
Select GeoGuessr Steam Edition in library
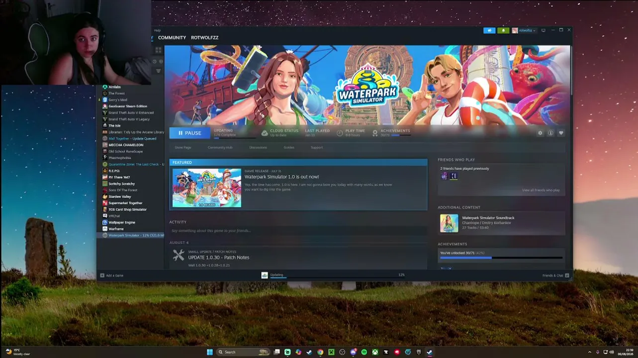(130, 106)
